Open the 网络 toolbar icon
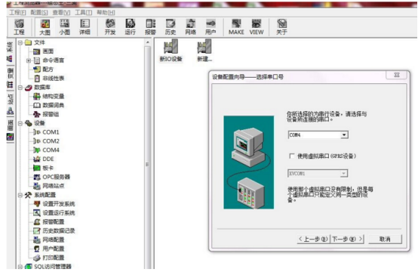Viewport: 418px width, 272px height. click(191, 27)
